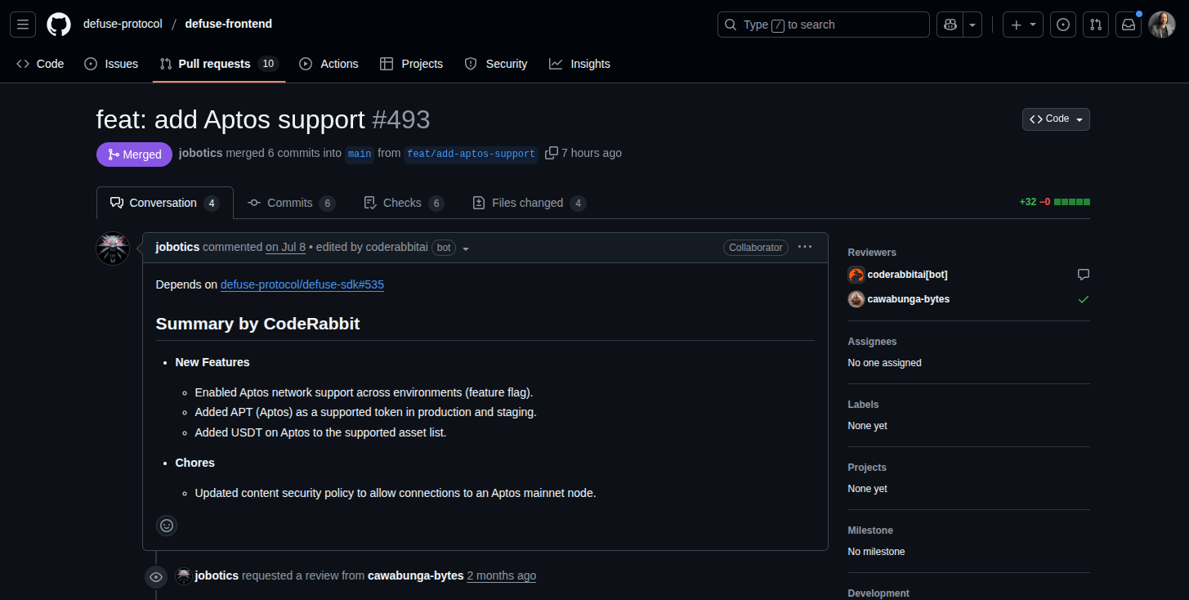Open coderabbitai[bot] reviewer link
1189x600 pixels.
click(908, 275)
